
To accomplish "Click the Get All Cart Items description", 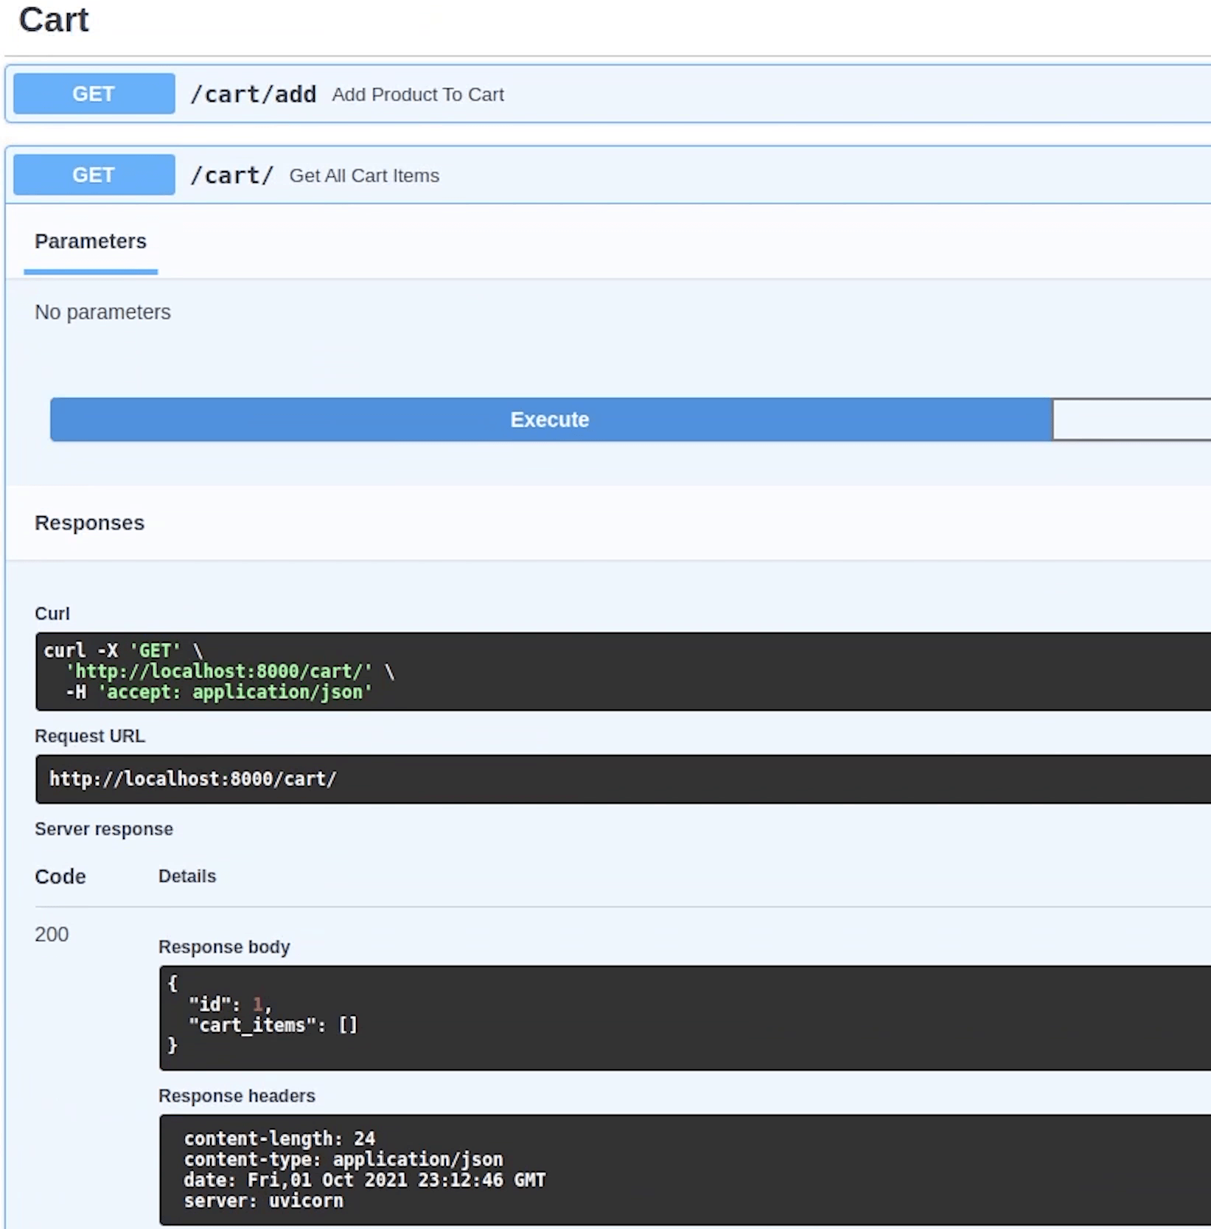I will coord(364,175).
